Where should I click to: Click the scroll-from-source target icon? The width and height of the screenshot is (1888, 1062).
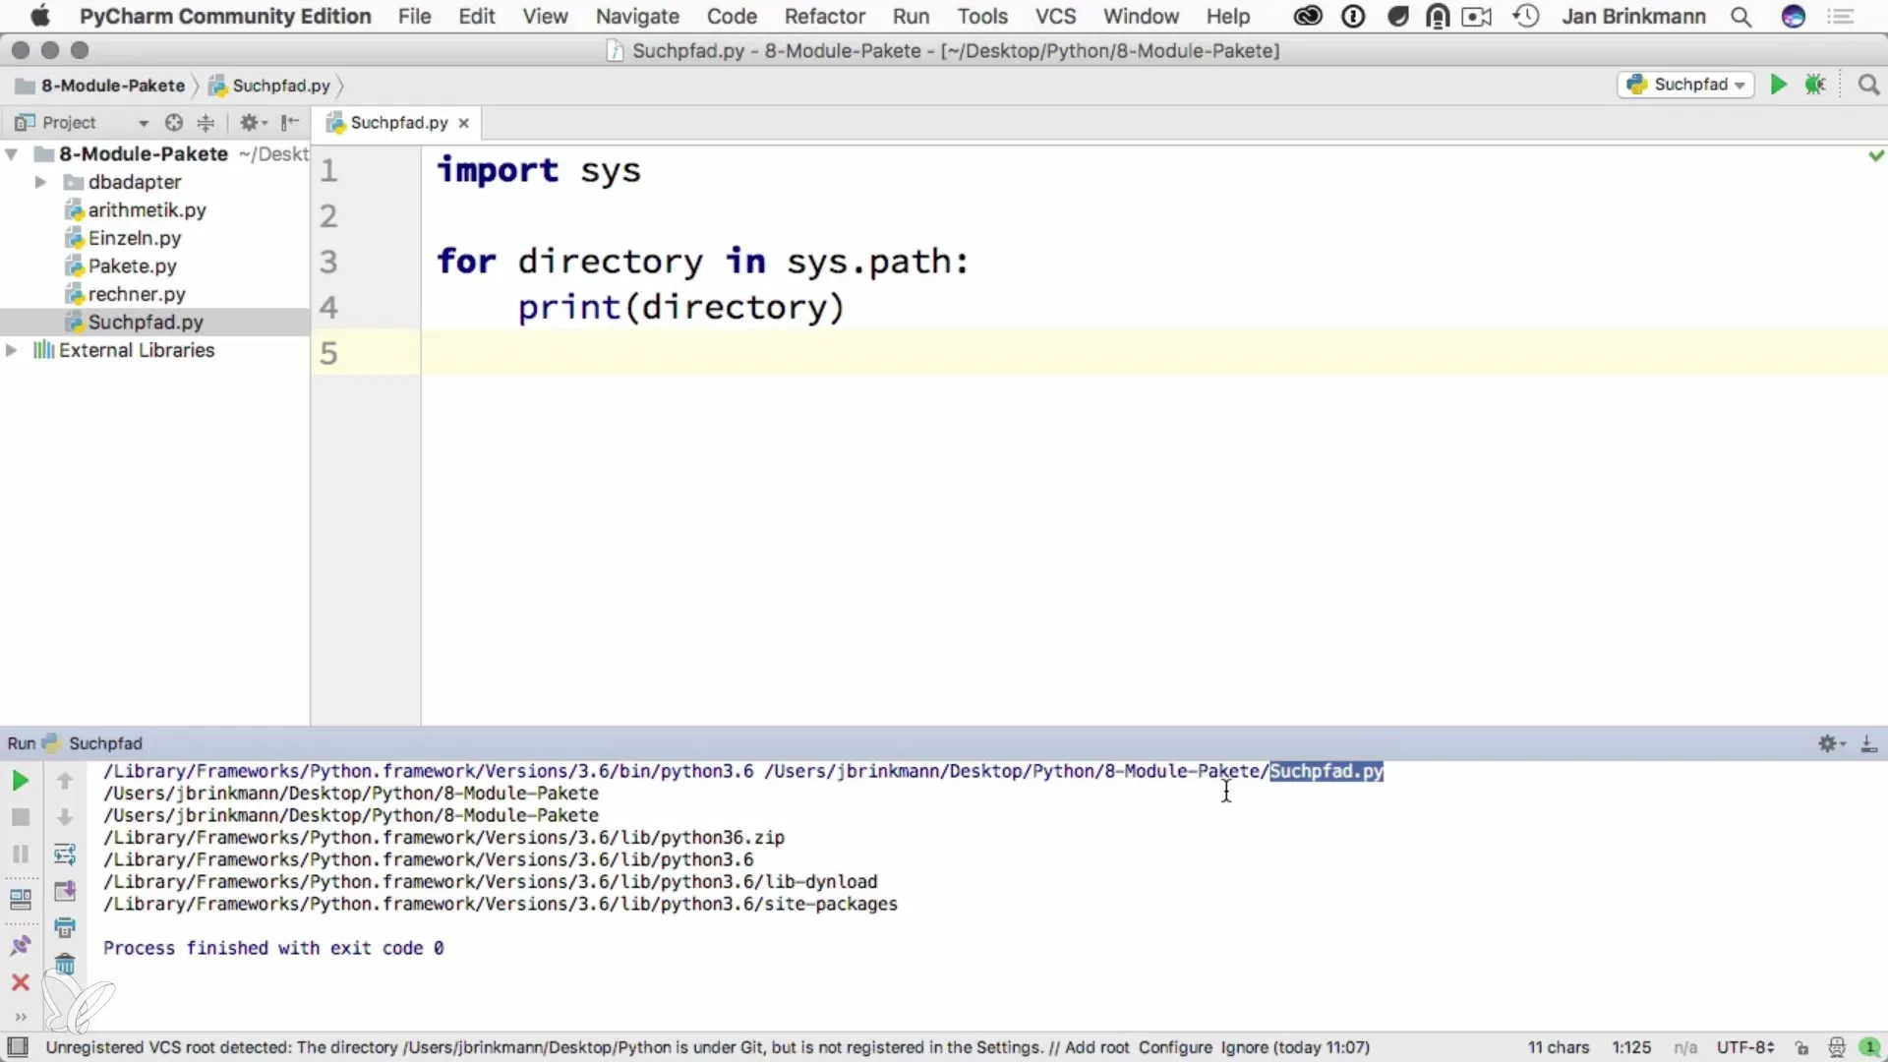point(174,123)
